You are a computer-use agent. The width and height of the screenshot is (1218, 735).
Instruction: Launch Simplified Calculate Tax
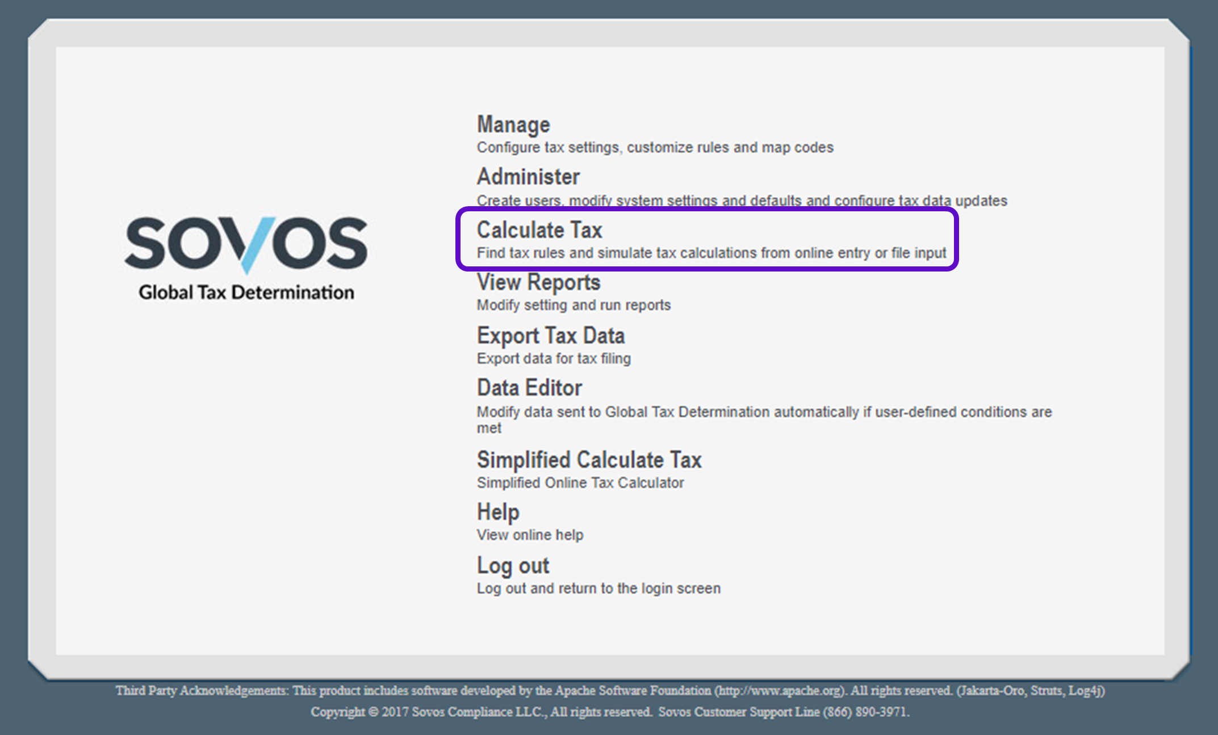pos(589,460)
